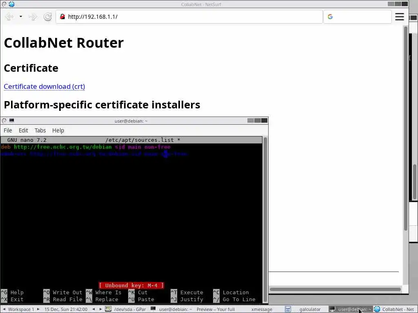This screenshot has width=418, height=313.
Task: Click the Back arrow in NetSurf
Action: pyautogui.click(x=9, y=17)
